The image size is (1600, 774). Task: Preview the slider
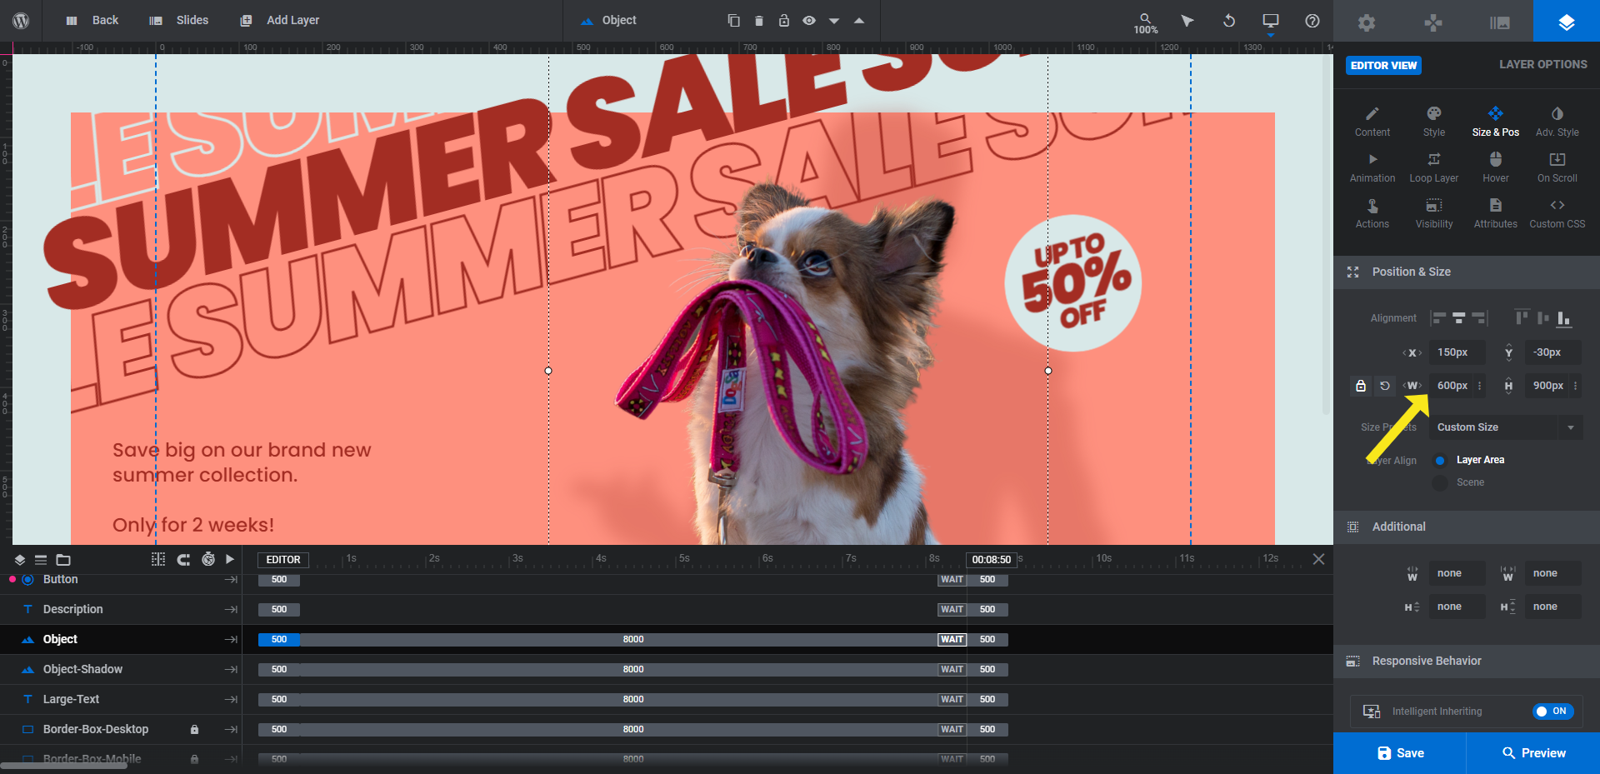pyautogui.click(x=1533, y=753)
